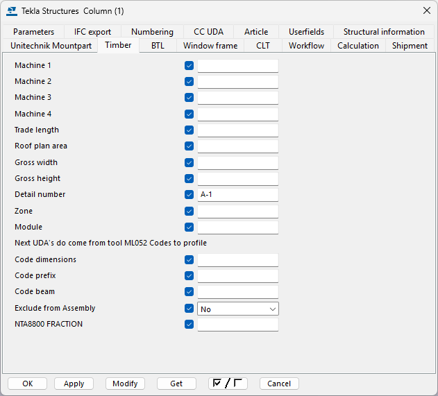Toggle the Roof plan area checkbox
Screen dimensions: 438x396
tap(189, 146)
